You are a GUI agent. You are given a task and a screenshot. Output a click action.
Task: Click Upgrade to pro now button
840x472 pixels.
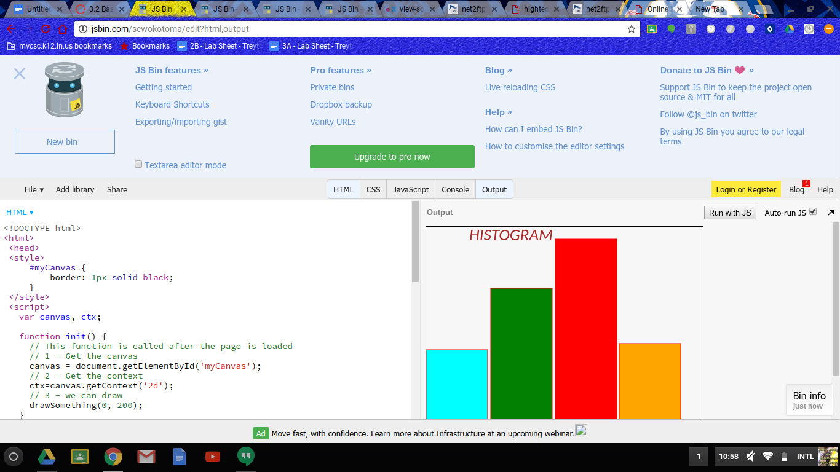[392, 157]
